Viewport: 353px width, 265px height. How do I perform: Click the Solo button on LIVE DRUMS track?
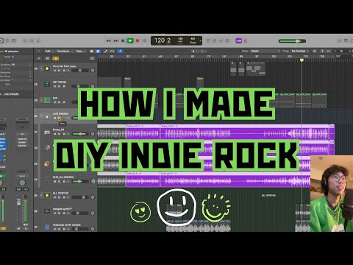(x=60, y=118)
